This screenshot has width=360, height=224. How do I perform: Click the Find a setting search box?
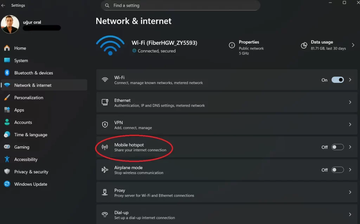pos(180,5)
